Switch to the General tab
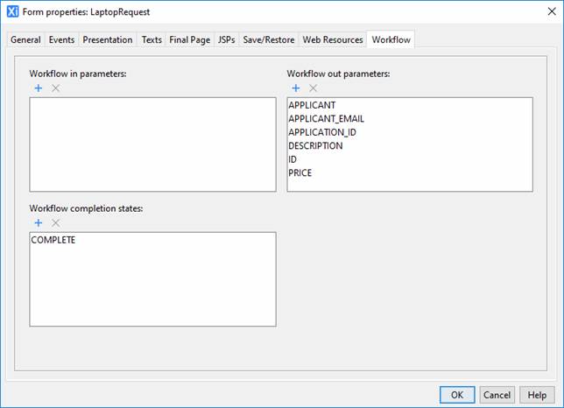This screenshot has width=564, height=408. point(25,39)
